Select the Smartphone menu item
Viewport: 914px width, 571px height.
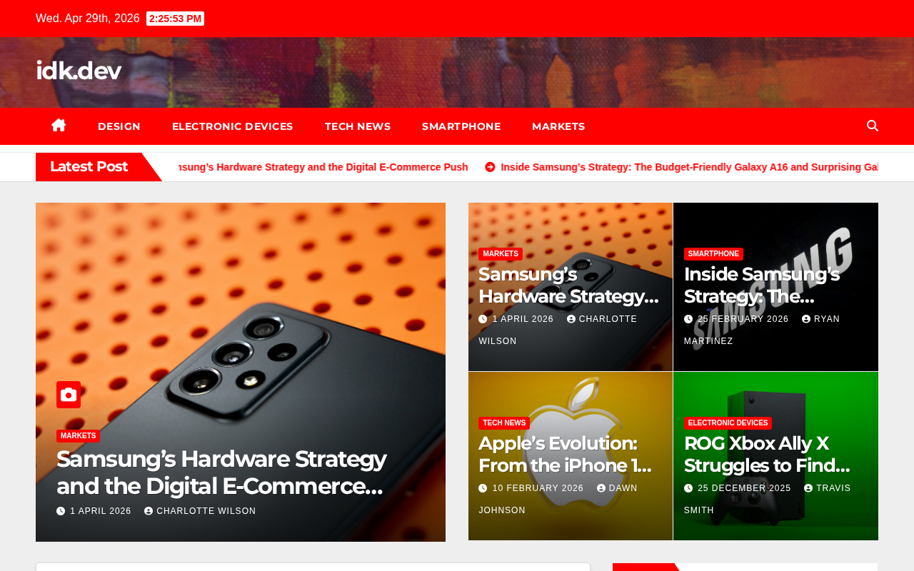click(461, 126)
